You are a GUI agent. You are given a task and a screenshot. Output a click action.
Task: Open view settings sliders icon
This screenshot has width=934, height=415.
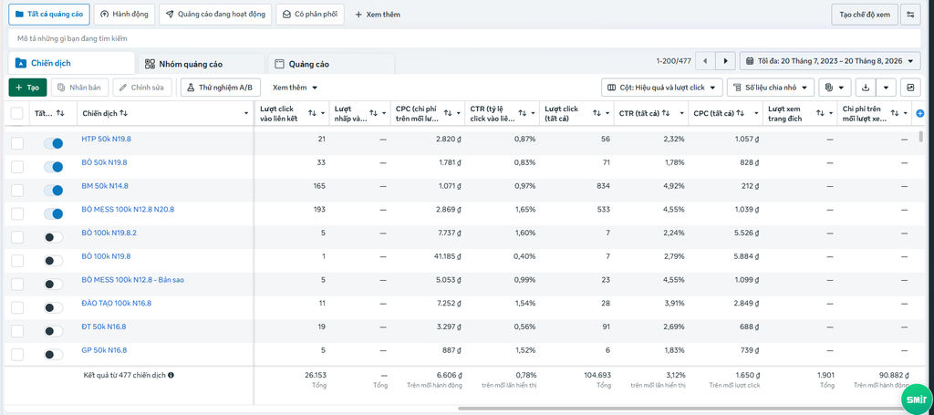click(x=909, y=15)
